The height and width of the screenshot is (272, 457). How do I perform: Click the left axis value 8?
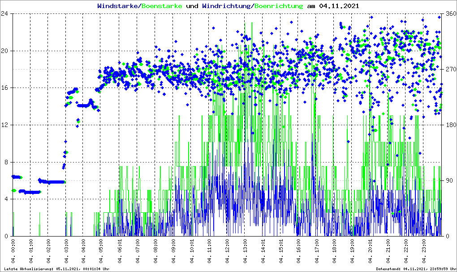8,162
